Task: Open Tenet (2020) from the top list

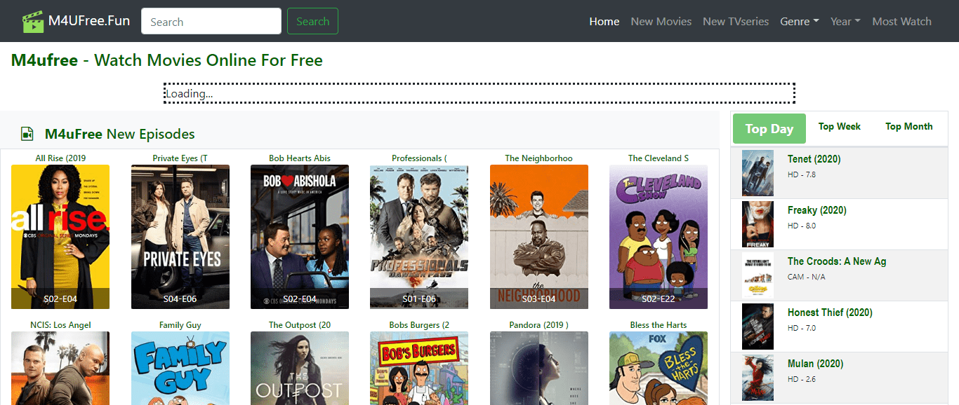Action: coord(814,159)
